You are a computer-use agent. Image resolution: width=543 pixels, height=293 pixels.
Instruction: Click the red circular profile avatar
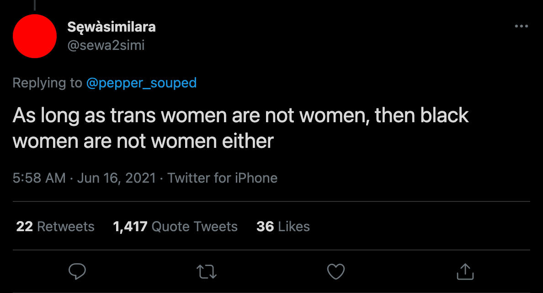point(34,36)
